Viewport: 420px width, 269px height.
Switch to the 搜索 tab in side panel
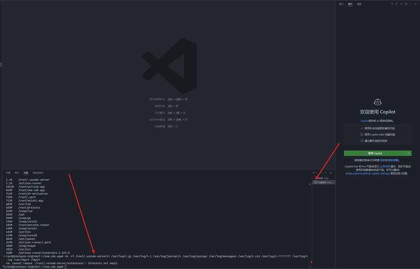click(x=359, y=4)
